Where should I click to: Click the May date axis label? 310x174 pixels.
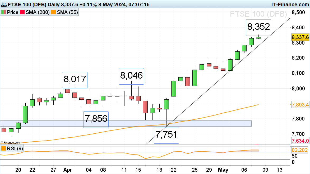pyautogui.click(x=223, y=170)
